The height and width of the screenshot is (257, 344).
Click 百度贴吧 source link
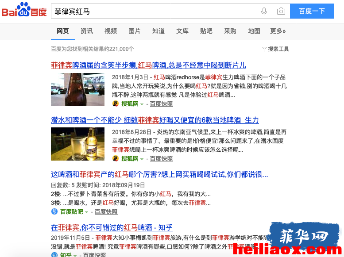[72, 211]
